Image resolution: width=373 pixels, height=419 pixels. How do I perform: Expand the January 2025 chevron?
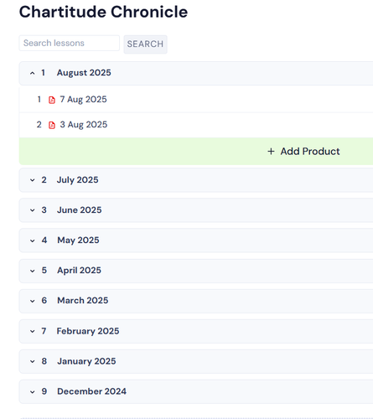click(33, 361)
